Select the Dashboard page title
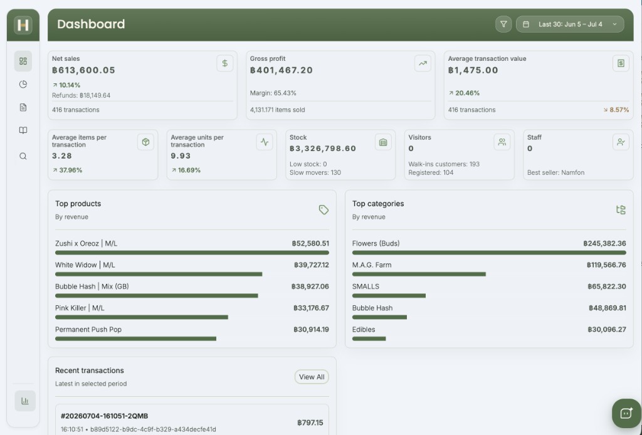The image size is (642, 435). (x=91, y=24)
